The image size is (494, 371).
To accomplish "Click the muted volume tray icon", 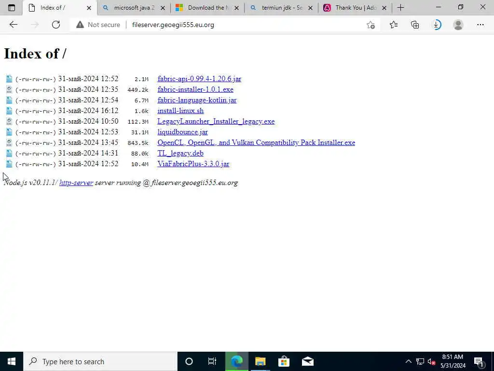I will click(432, 361).
